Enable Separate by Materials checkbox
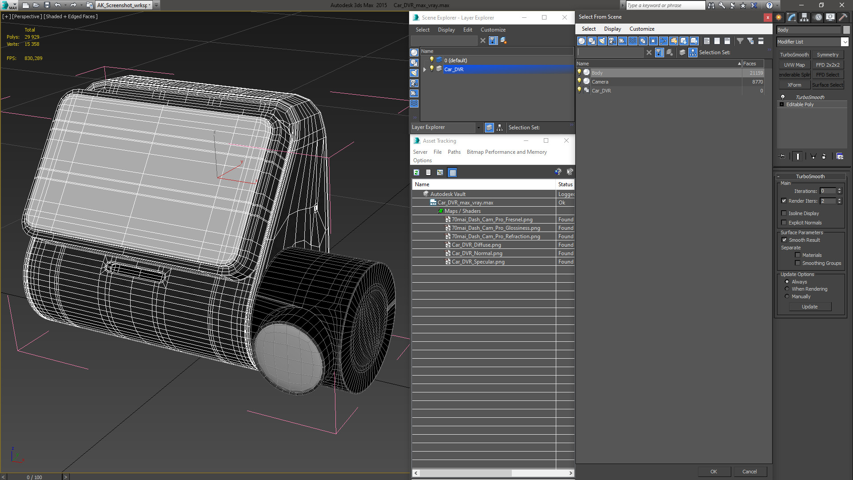 pyautogui.click(x=798, y=255)
